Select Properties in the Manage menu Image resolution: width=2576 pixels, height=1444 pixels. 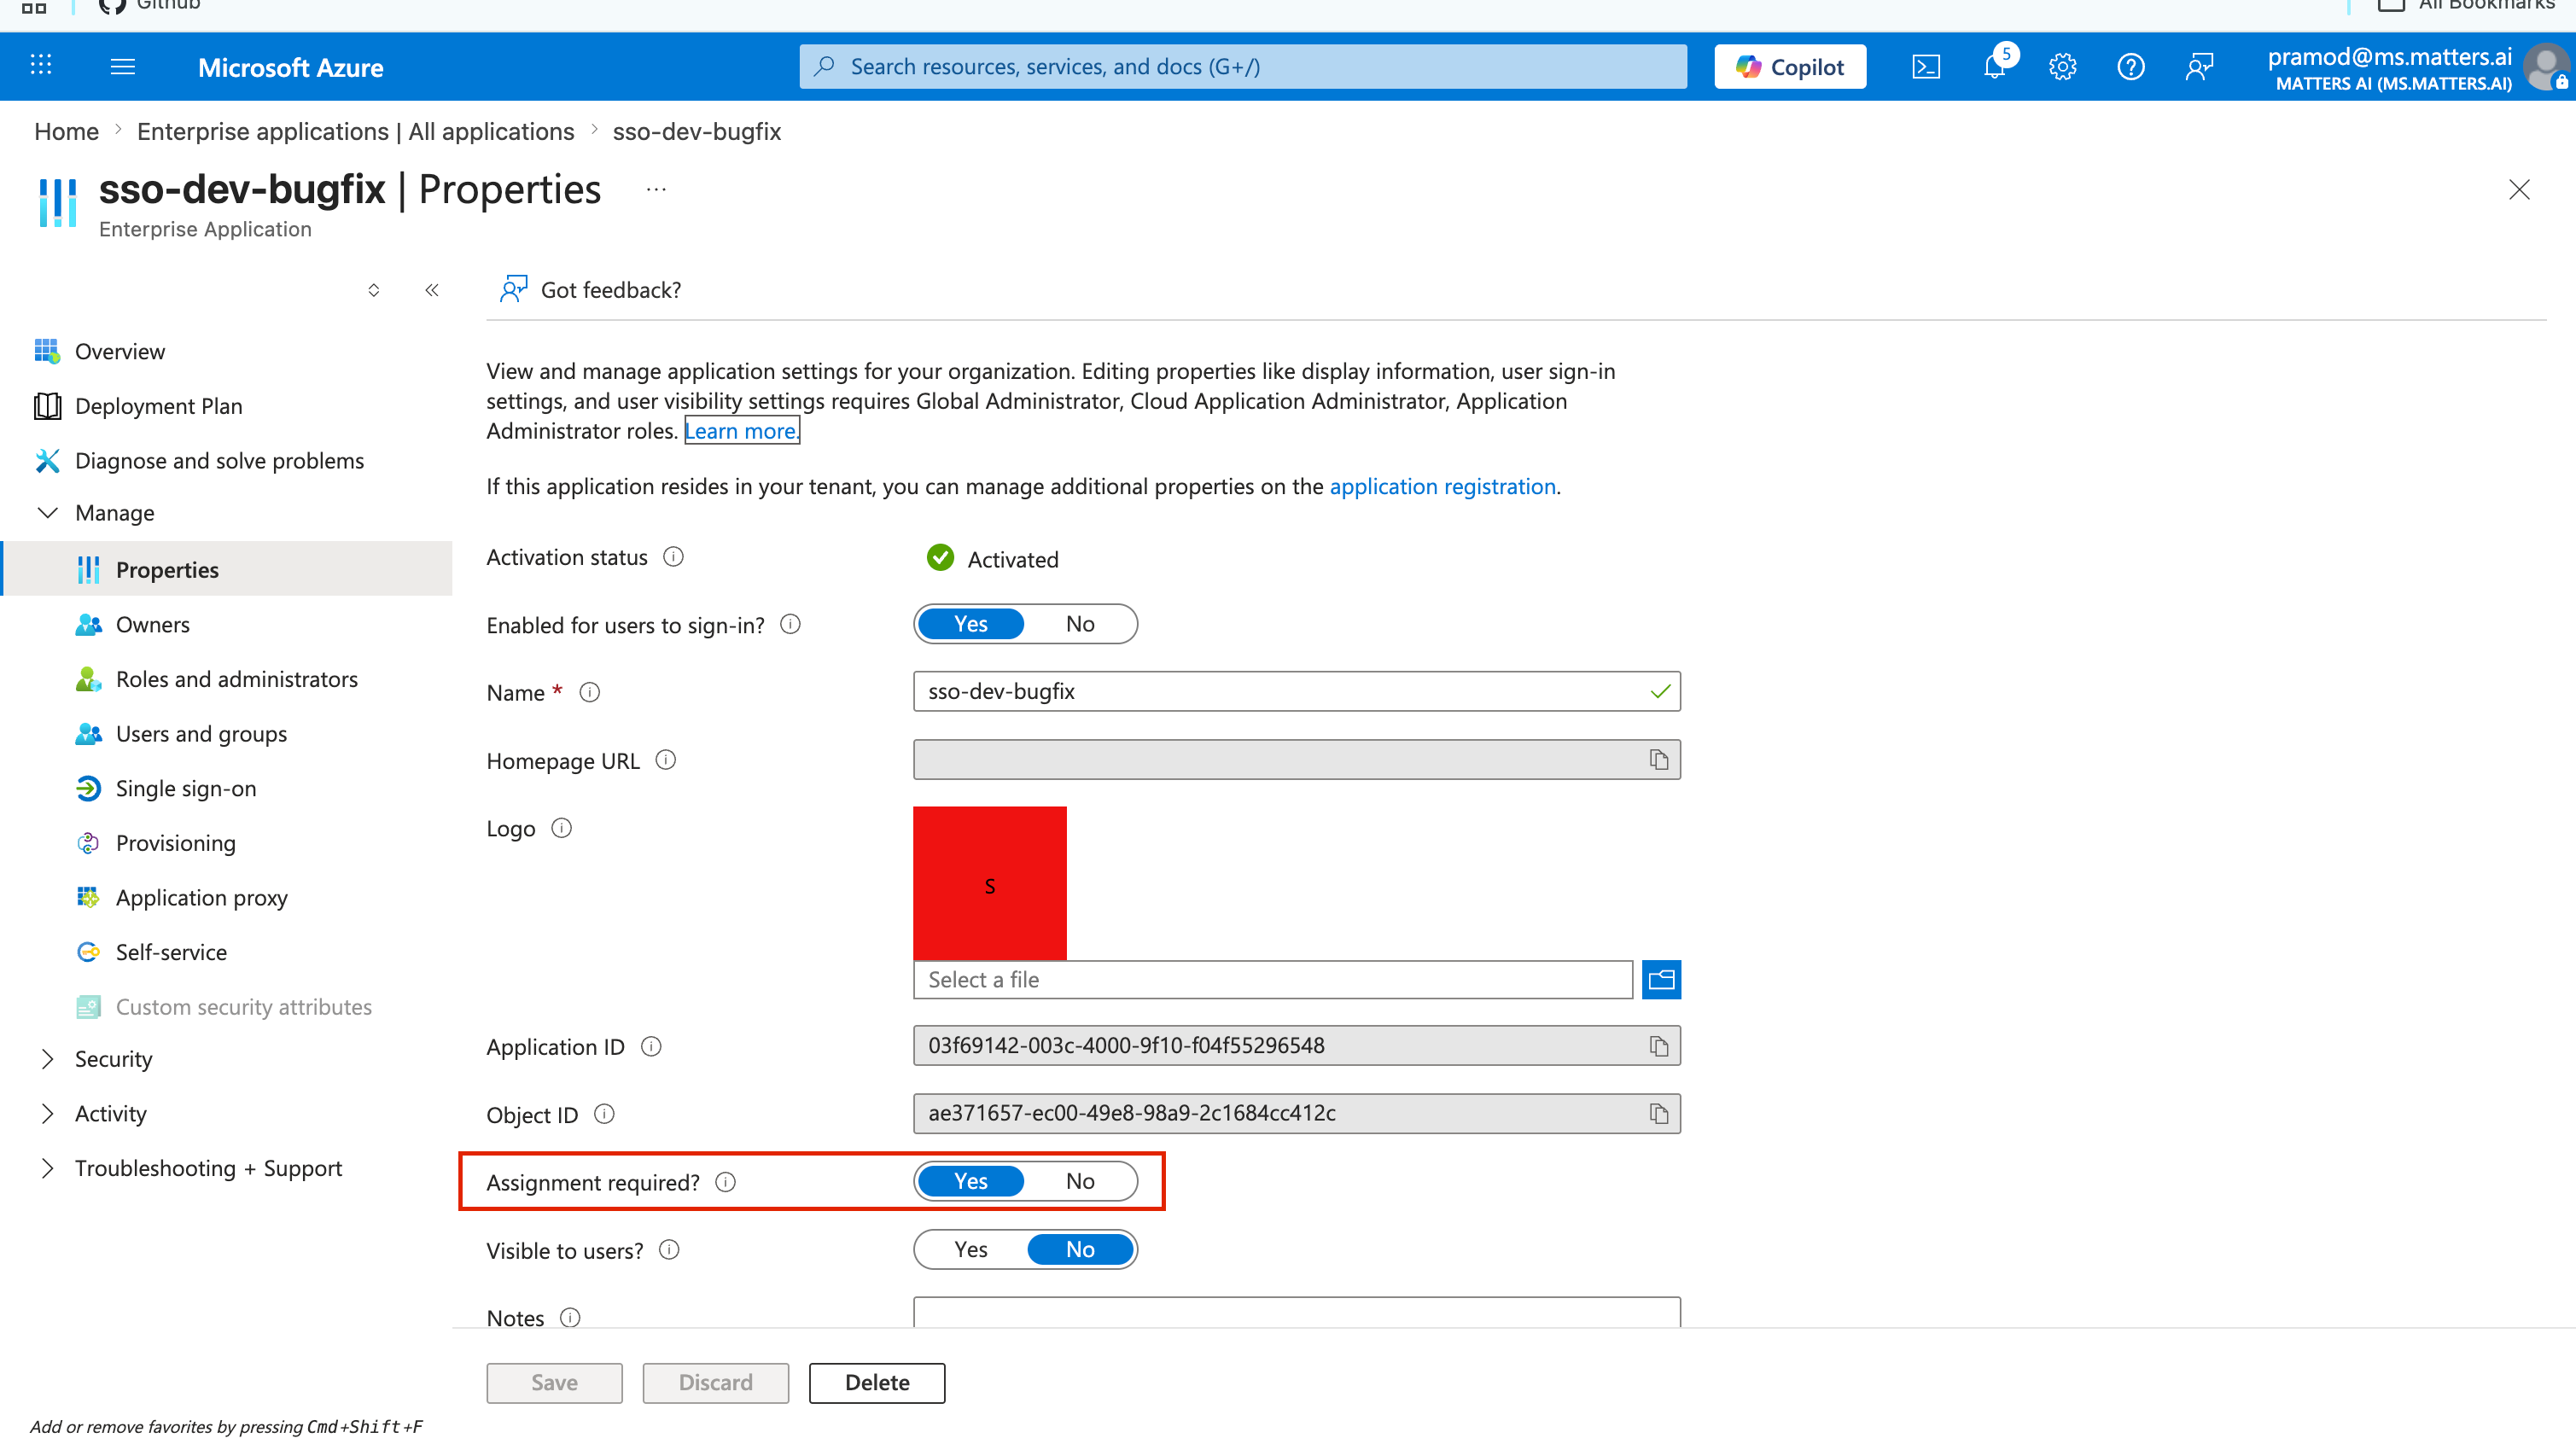coord(228,570)
